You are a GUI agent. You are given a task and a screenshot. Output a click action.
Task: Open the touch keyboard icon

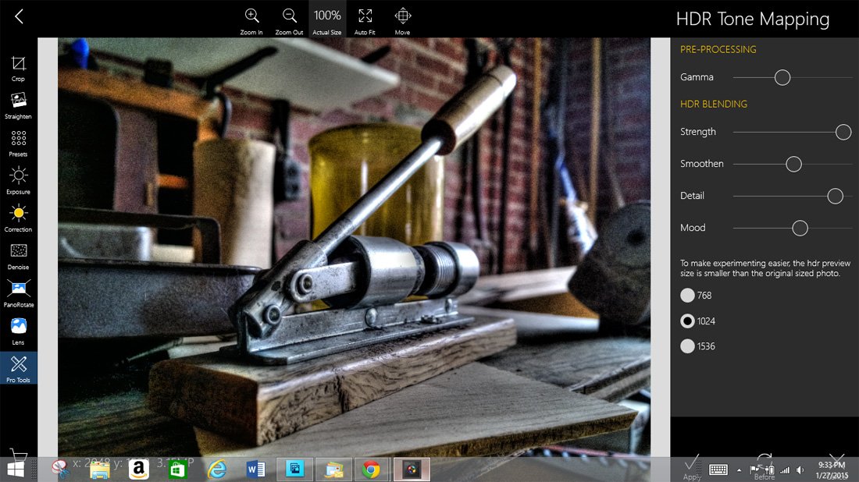point(718,470)
